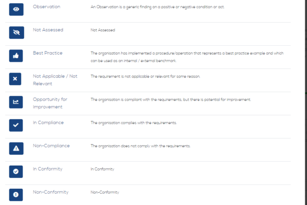The image size is (307, 205).
Task: Click the Non-Compliance warning triangle icon
Action: point(16,148)
